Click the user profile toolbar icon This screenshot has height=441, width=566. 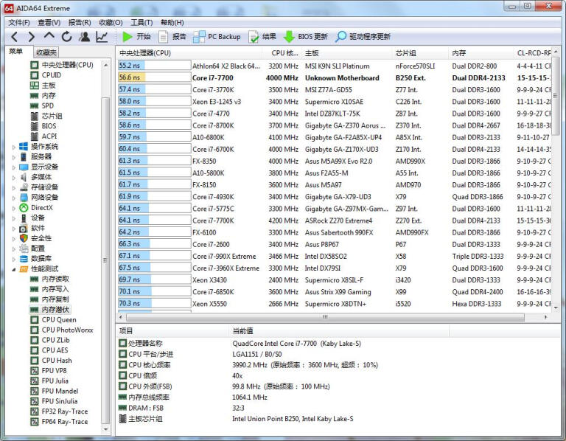click(85, 36)
